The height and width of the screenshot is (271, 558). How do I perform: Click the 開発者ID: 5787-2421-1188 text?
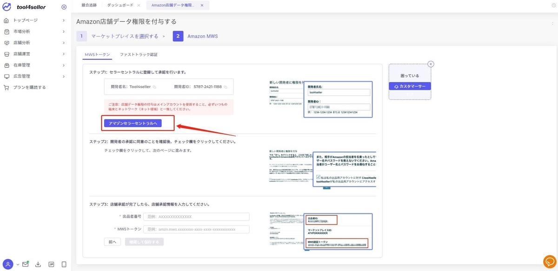pos(198,87)
